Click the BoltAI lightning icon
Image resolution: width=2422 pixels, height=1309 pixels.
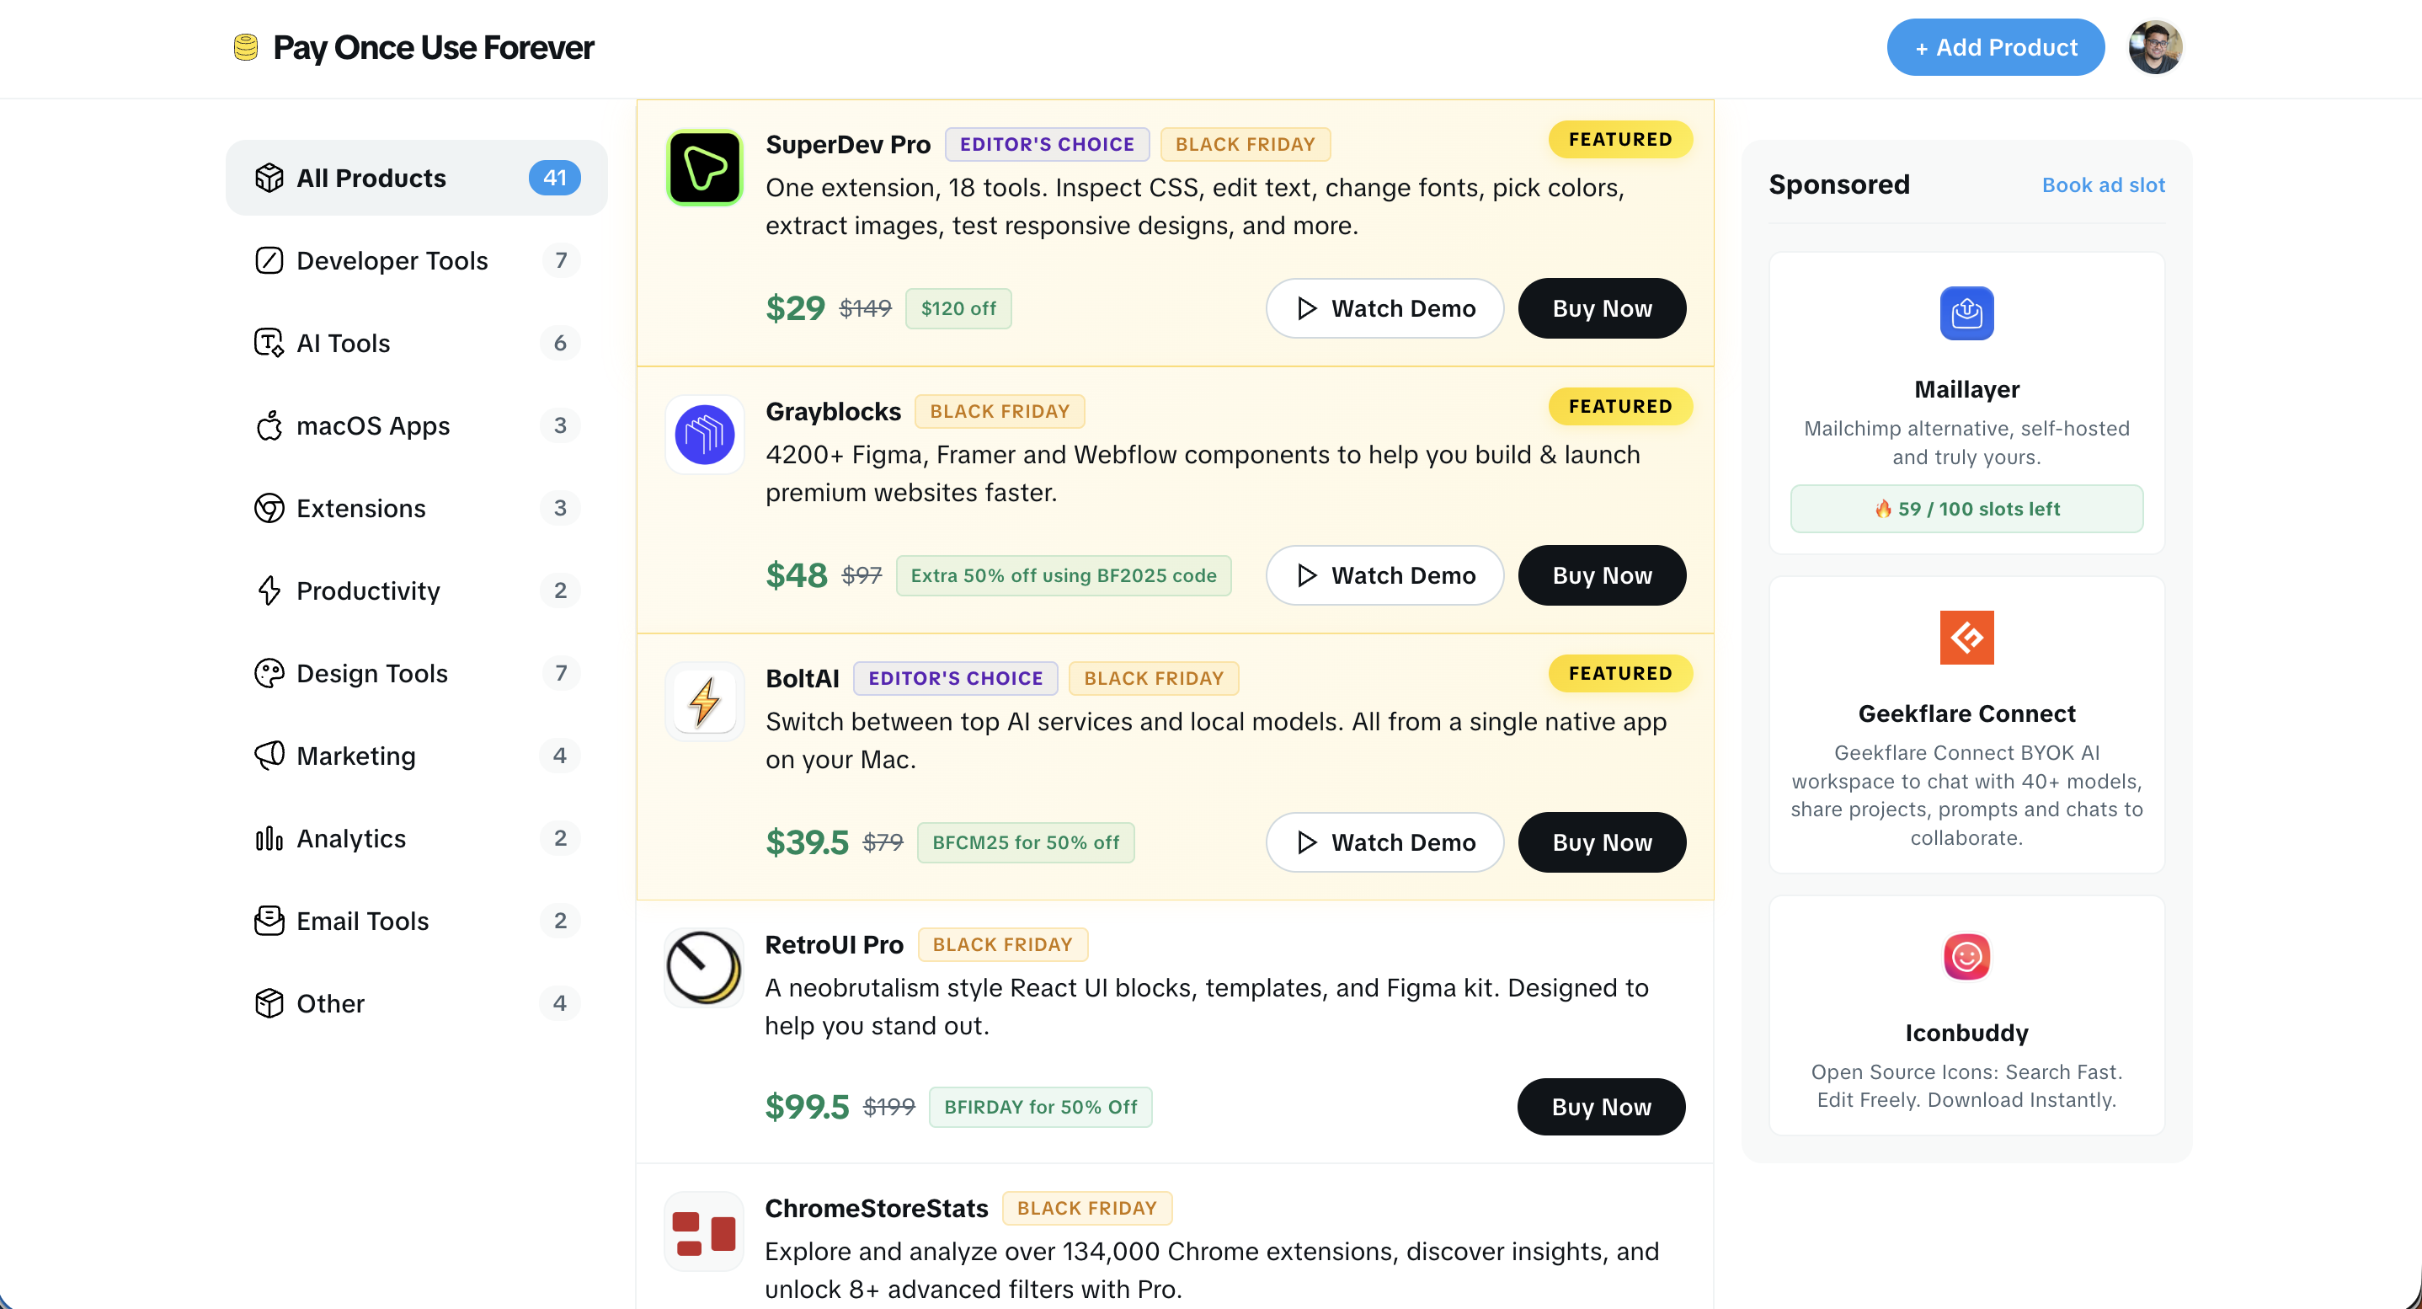pyautogui.click(x=703, y=701)
